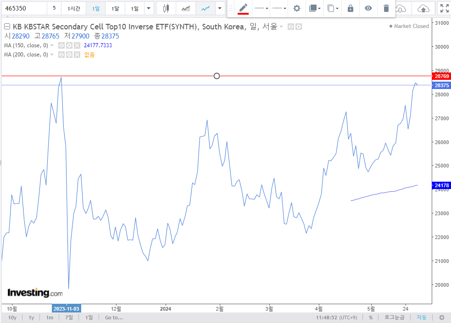Toggle main series visibility eye icon

pos(291,27)
